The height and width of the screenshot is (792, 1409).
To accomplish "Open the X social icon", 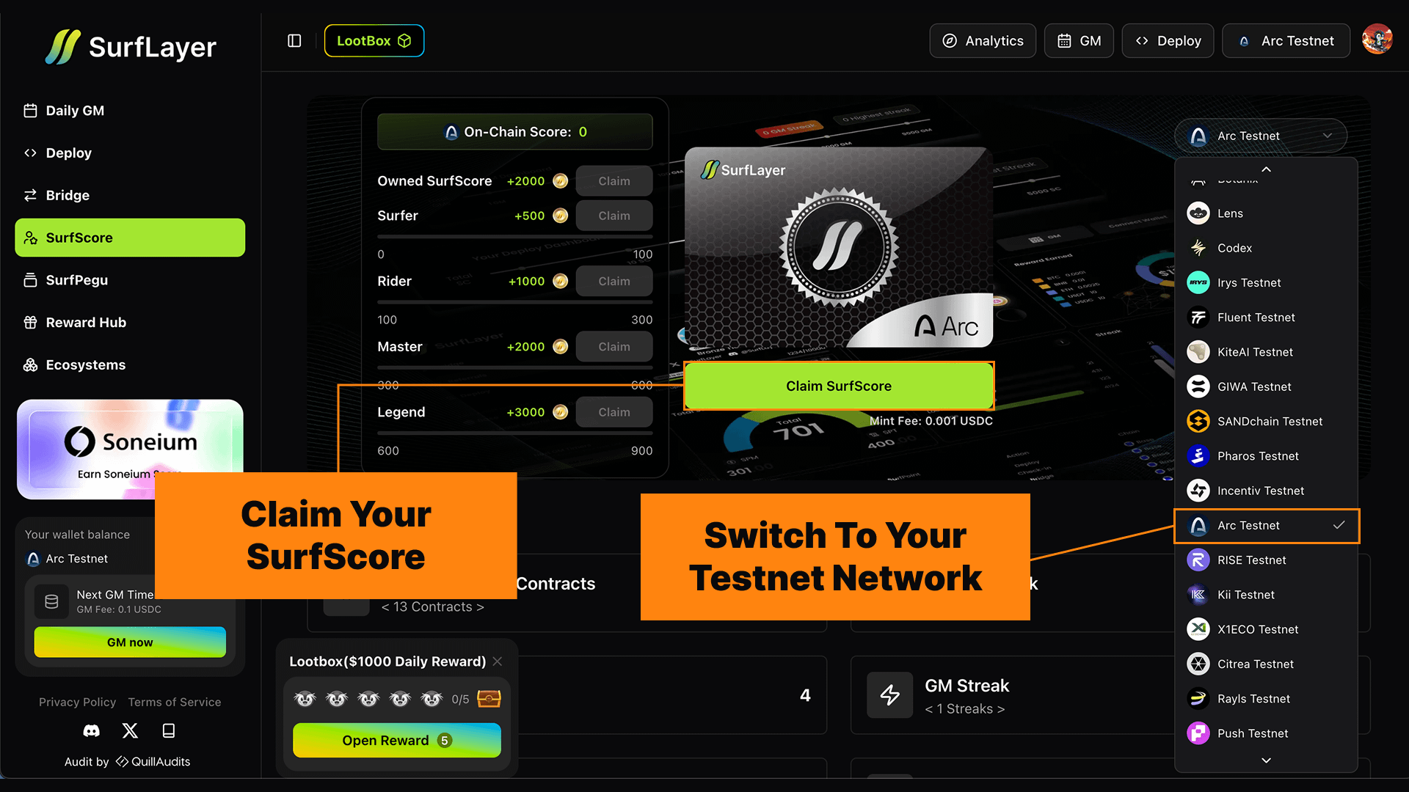I will point(130,730).
